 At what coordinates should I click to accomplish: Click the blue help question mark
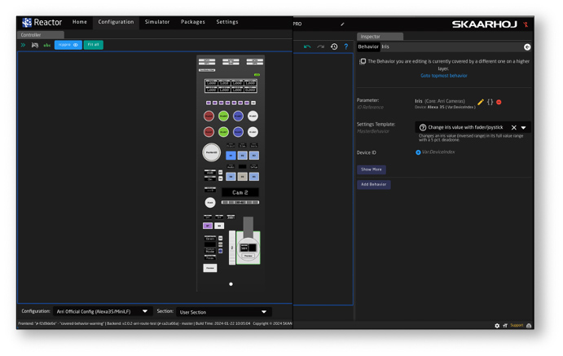346,46
